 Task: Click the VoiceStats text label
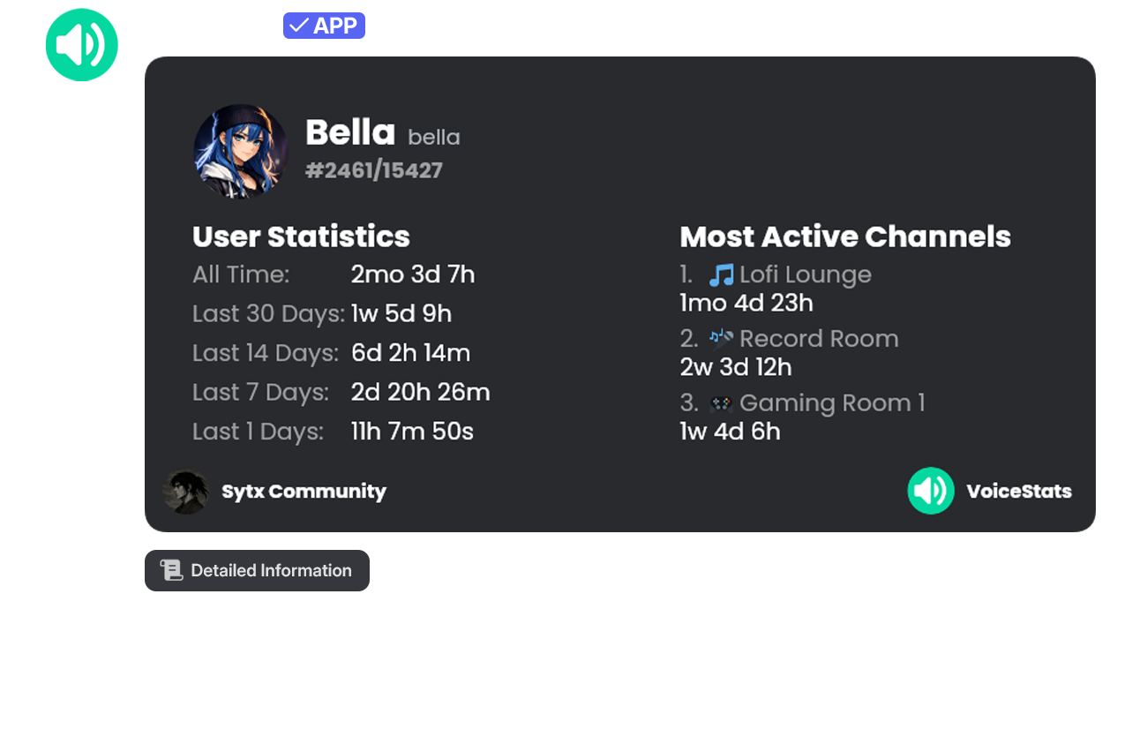pyautogui.click(x=1019, y=492)
